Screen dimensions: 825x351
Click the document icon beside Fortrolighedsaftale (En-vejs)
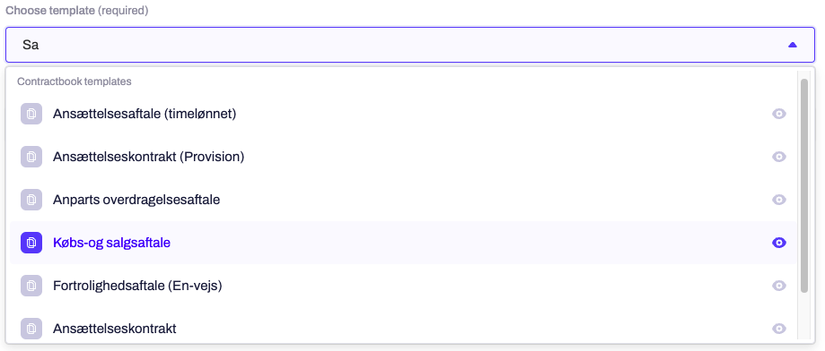[x=31, y=286]
